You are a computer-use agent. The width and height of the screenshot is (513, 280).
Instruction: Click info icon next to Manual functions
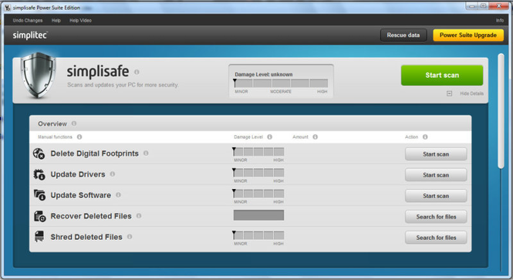tap(79, 137)
